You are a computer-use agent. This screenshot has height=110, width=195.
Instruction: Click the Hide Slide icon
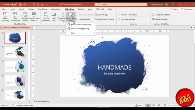coord(54,15)
